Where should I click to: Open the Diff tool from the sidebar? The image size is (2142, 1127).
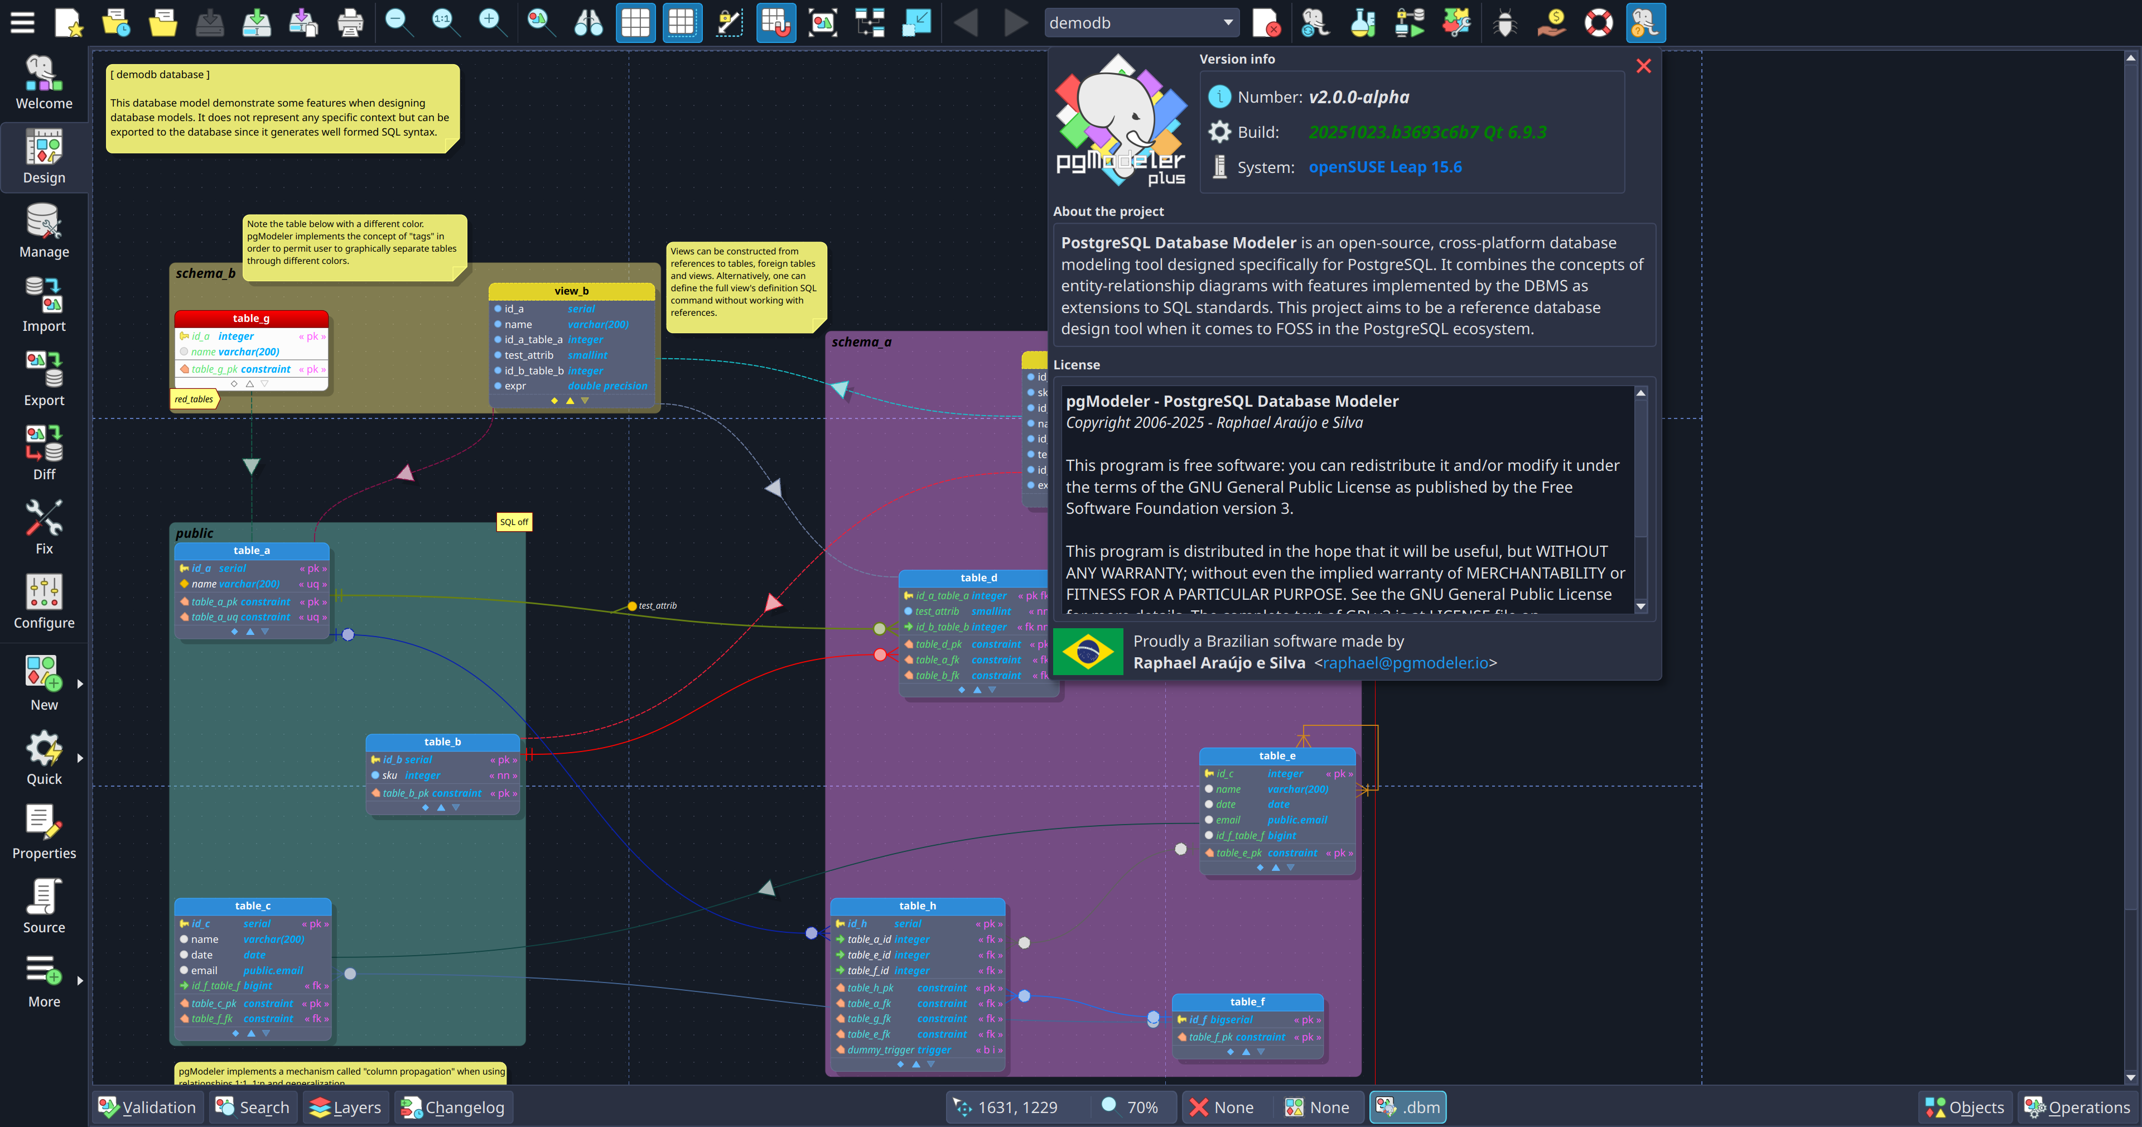point(44,451)
